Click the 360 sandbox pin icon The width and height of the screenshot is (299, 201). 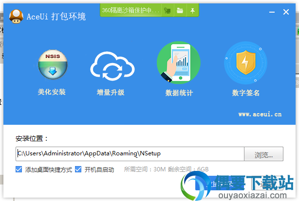coord(192,11)
